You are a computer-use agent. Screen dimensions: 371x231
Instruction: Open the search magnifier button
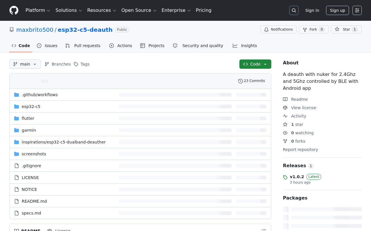[x=294, y=10]
